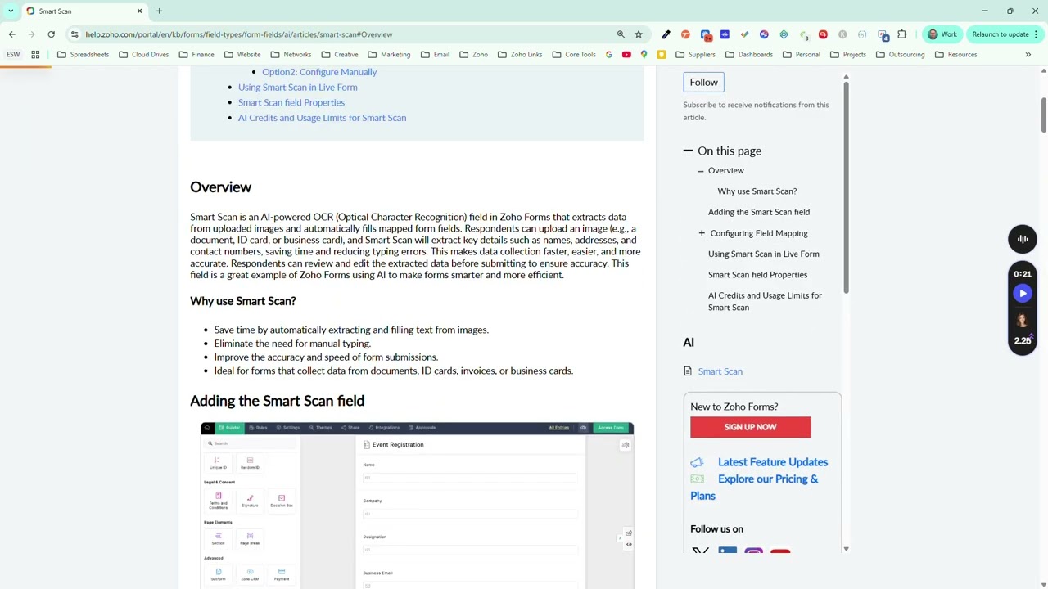Screen dimensions: 1048x589
Task: Reload the page with the refresh icon
Action: [x=51, y=34]
